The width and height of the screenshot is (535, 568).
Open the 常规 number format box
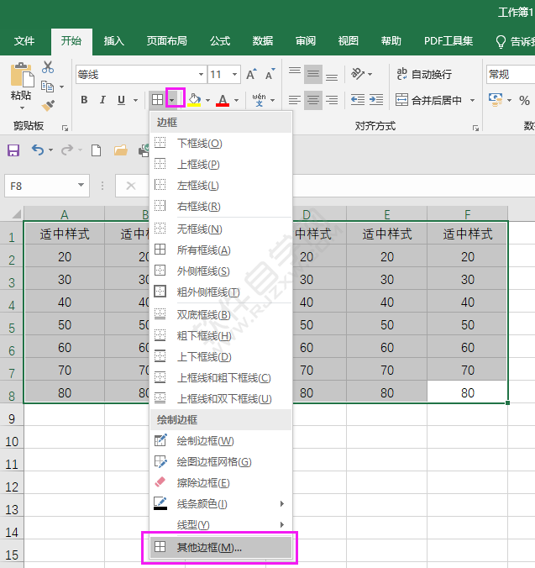pos(510,75)
